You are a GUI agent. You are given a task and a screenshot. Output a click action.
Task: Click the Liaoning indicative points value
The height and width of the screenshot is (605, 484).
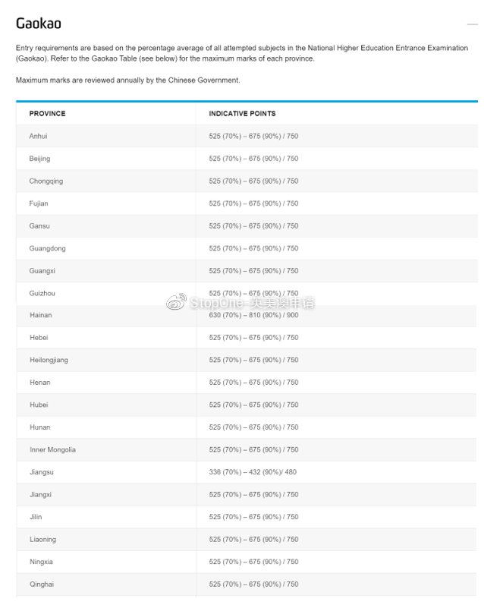[254, 539]
